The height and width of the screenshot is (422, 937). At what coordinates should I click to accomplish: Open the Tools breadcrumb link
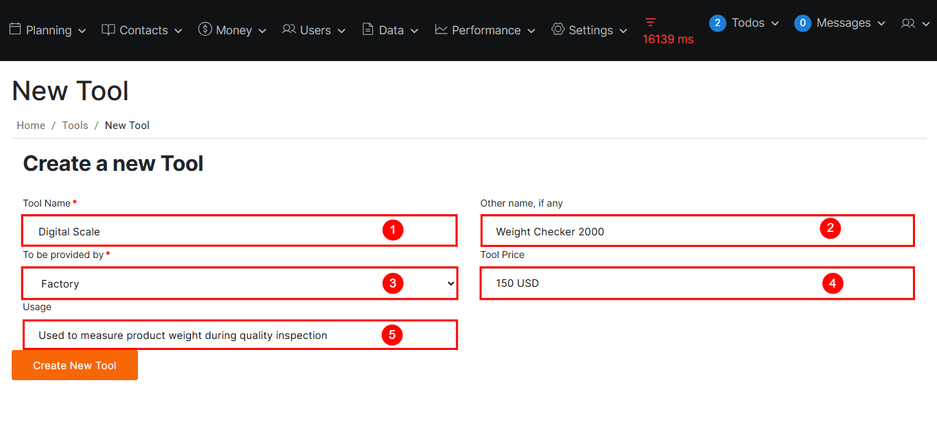coord(75,126)
